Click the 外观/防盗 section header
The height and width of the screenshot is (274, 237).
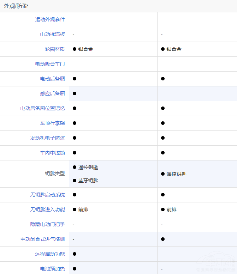(16, 6)
